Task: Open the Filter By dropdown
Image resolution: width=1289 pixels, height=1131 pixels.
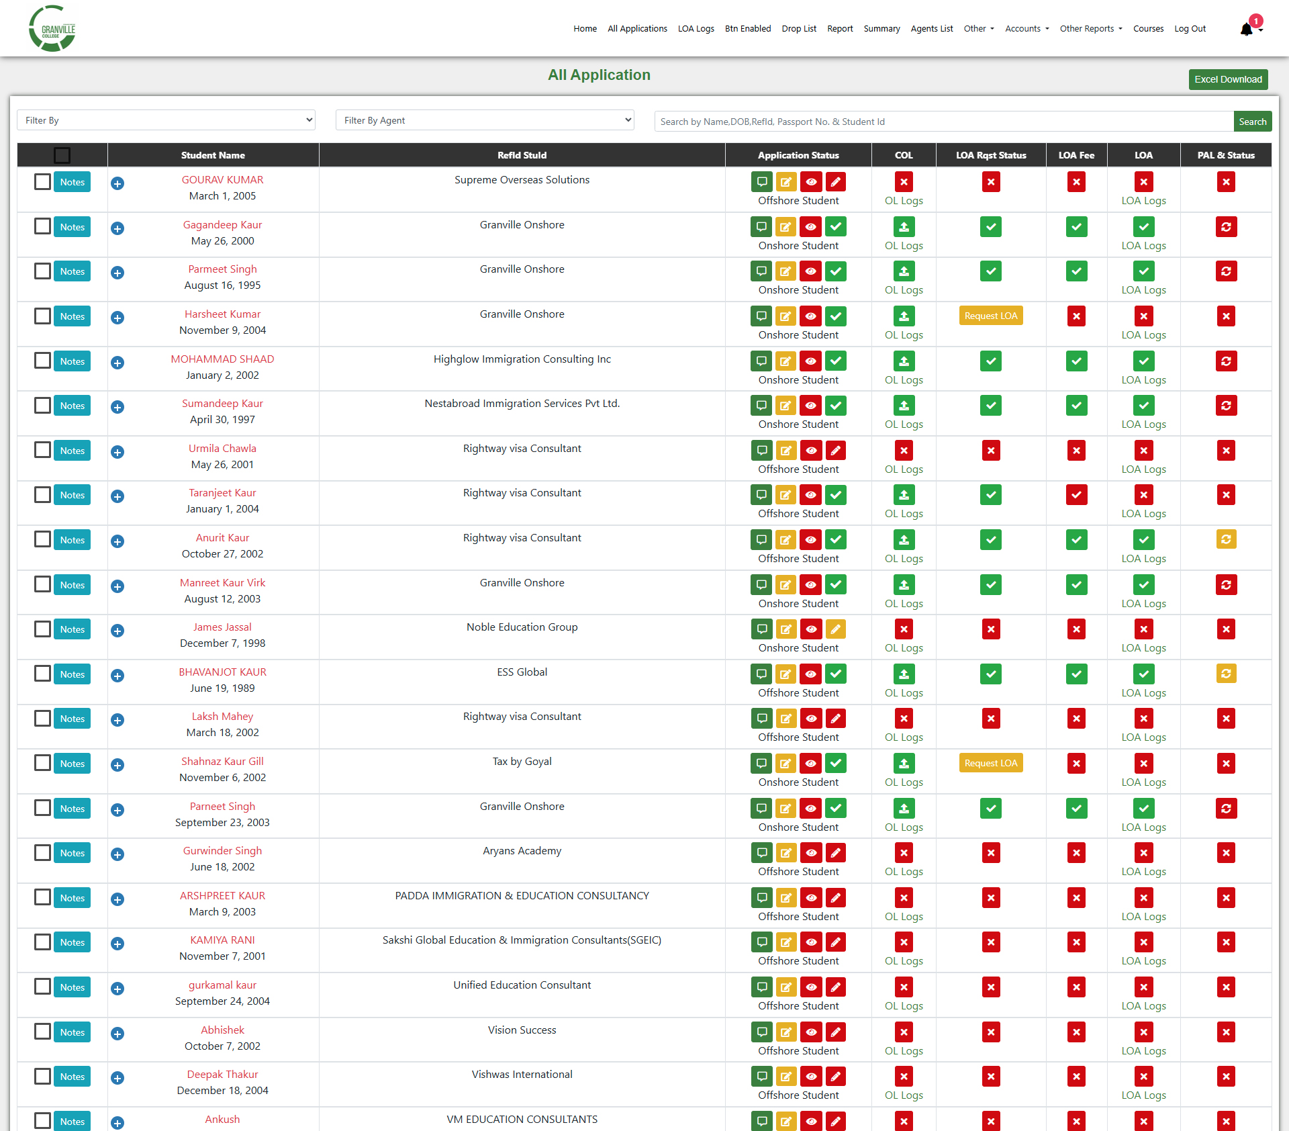Action: tap(166, 120)
